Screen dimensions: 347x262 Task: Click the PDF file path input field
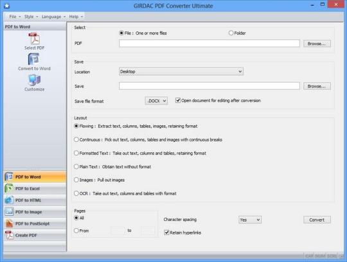pos(209,43)
